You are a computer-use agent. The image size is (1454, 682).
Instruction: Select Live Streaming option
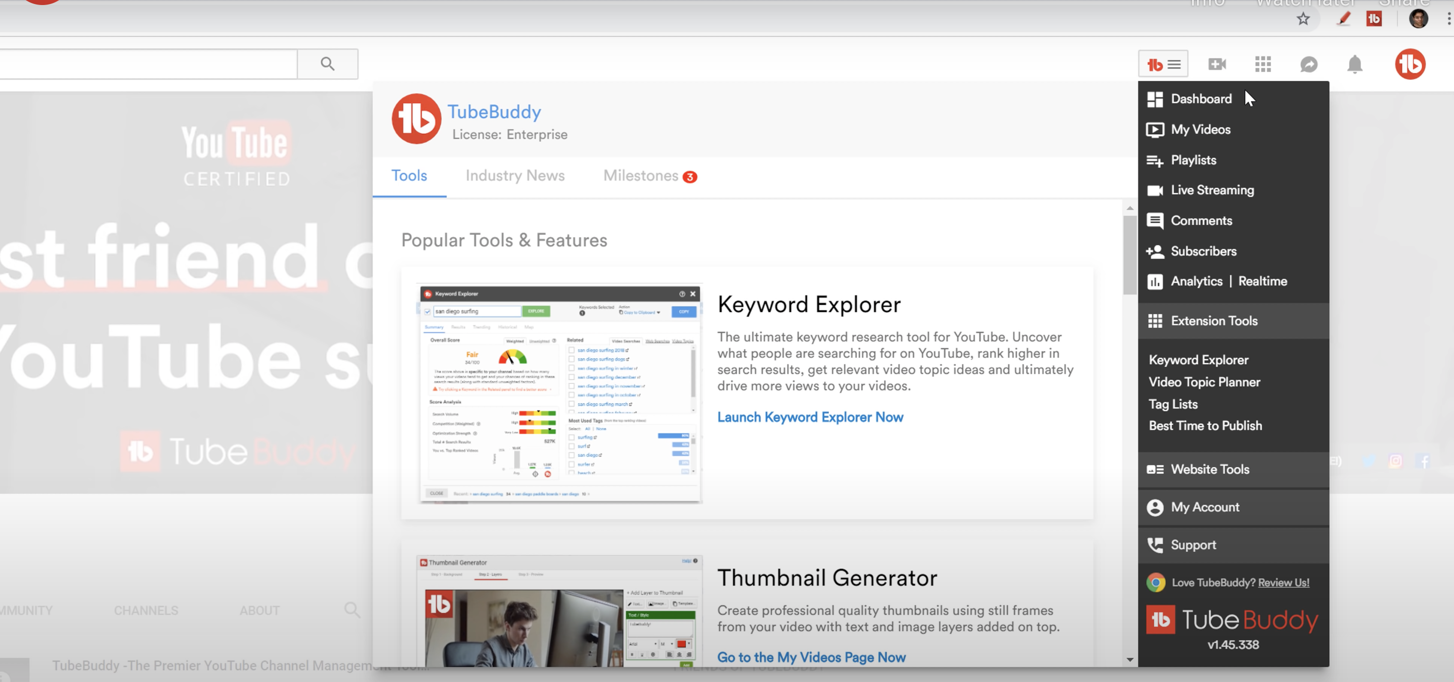coord(1212,189)
